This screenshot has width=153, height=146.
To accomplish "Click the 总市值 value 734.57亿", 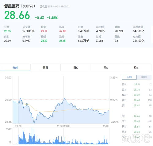I will point(139,41).
